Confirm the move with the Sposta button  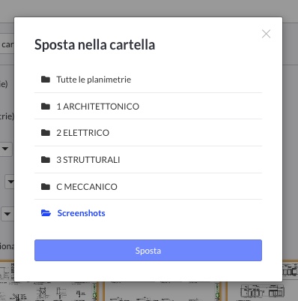[x=148, y=251]
